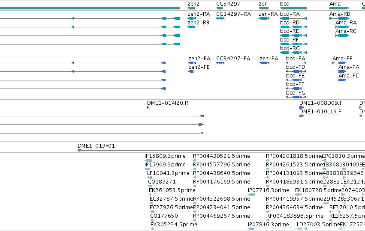Click protein zen2-PB

pos(191,71)
